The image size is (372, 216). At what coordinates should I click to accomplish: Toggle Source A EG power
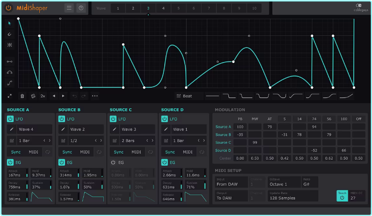click(10, 162)
